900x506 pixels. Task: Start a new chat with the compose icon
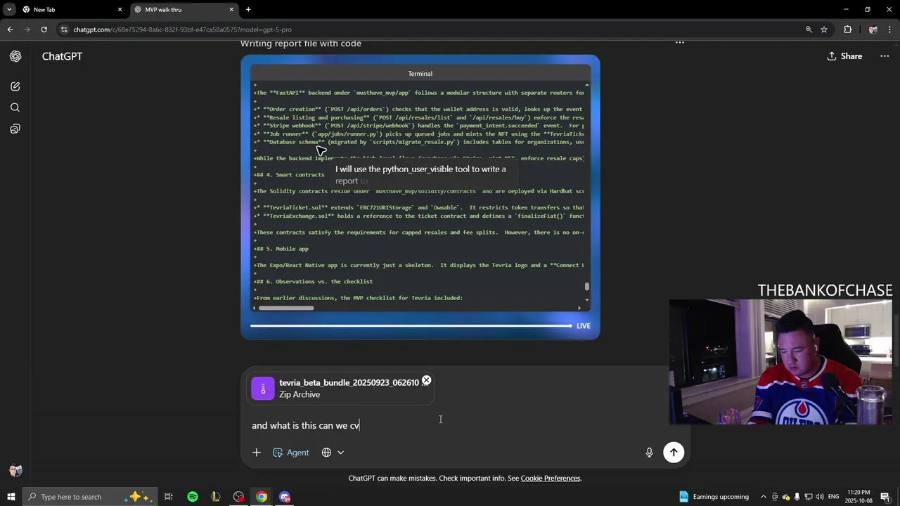point(15,86)
